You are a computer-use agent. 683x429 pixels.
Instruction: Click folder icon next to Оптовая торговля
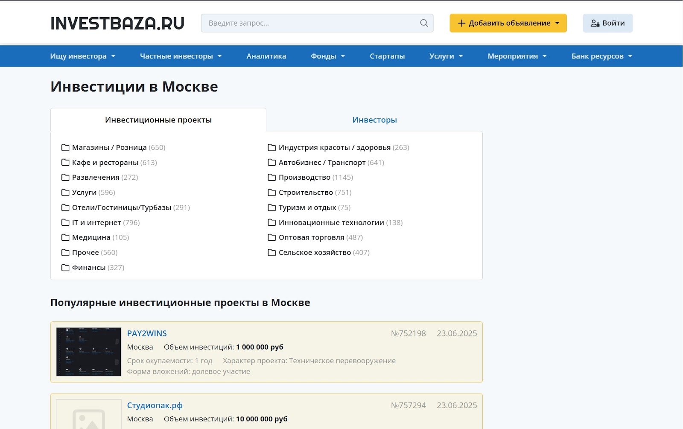pyautogui.click(x=272, y=237)
